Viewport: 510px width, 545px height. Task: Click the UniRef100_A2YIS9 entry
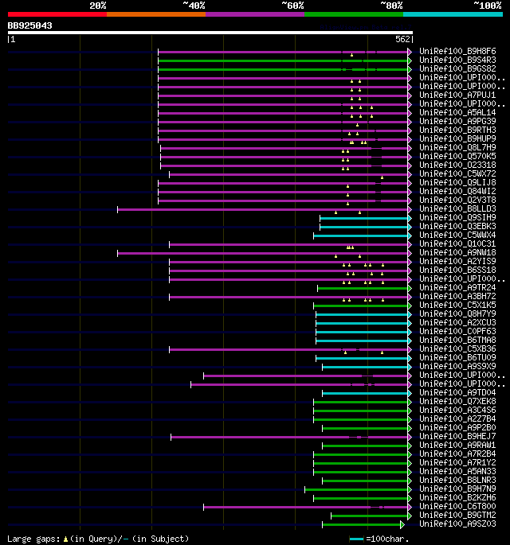coord(457,261)
